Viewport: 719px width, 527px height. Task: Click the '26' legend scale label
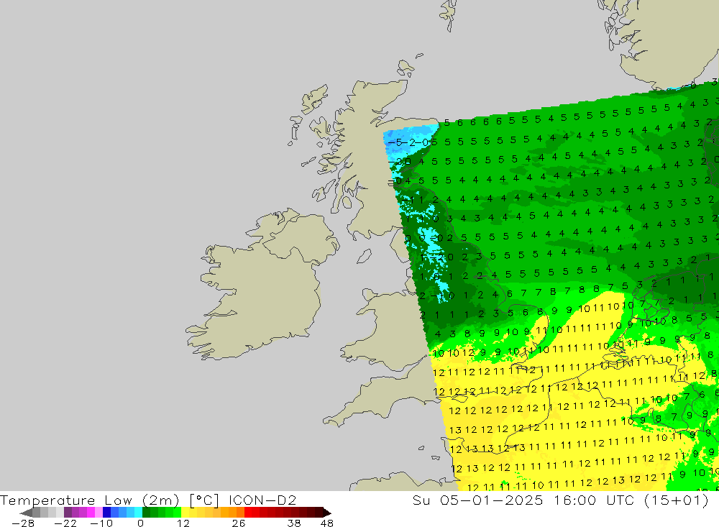(x=239, y=523)
